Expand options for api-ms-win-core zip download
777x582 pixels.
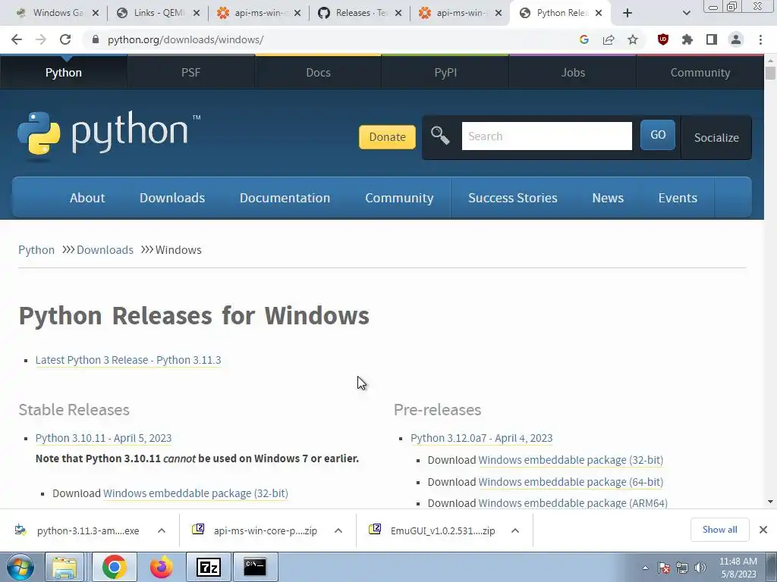(338, 530)
